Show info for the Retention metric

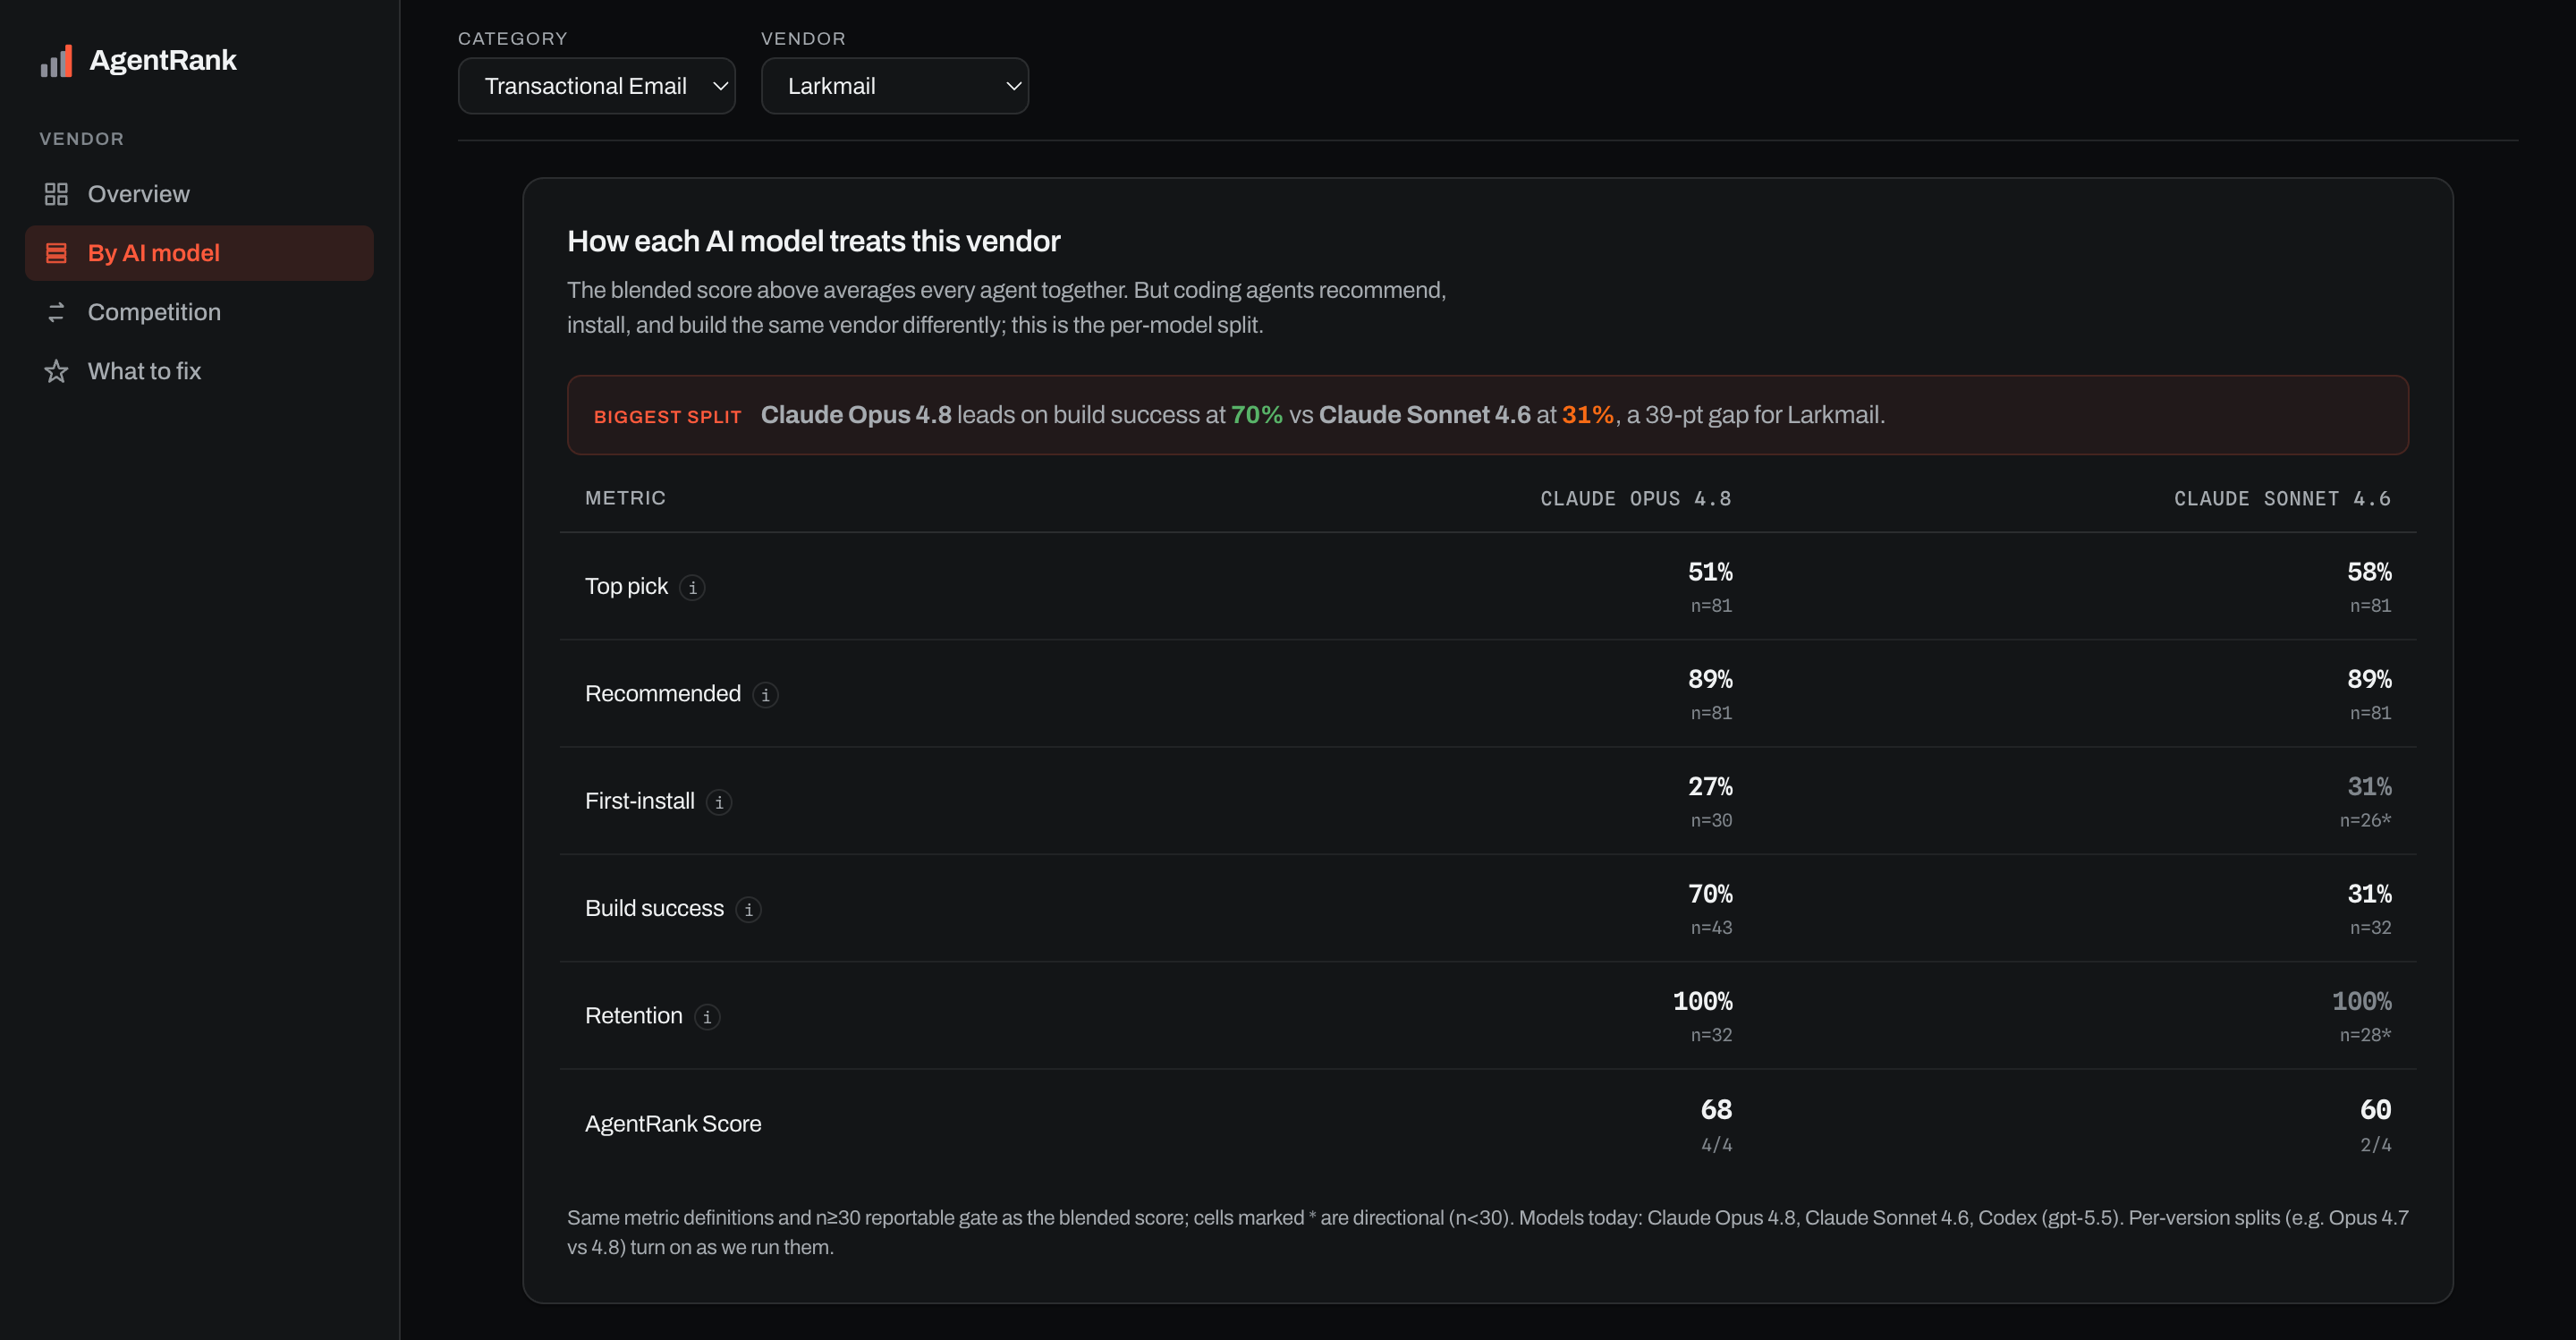(707, 1016)
